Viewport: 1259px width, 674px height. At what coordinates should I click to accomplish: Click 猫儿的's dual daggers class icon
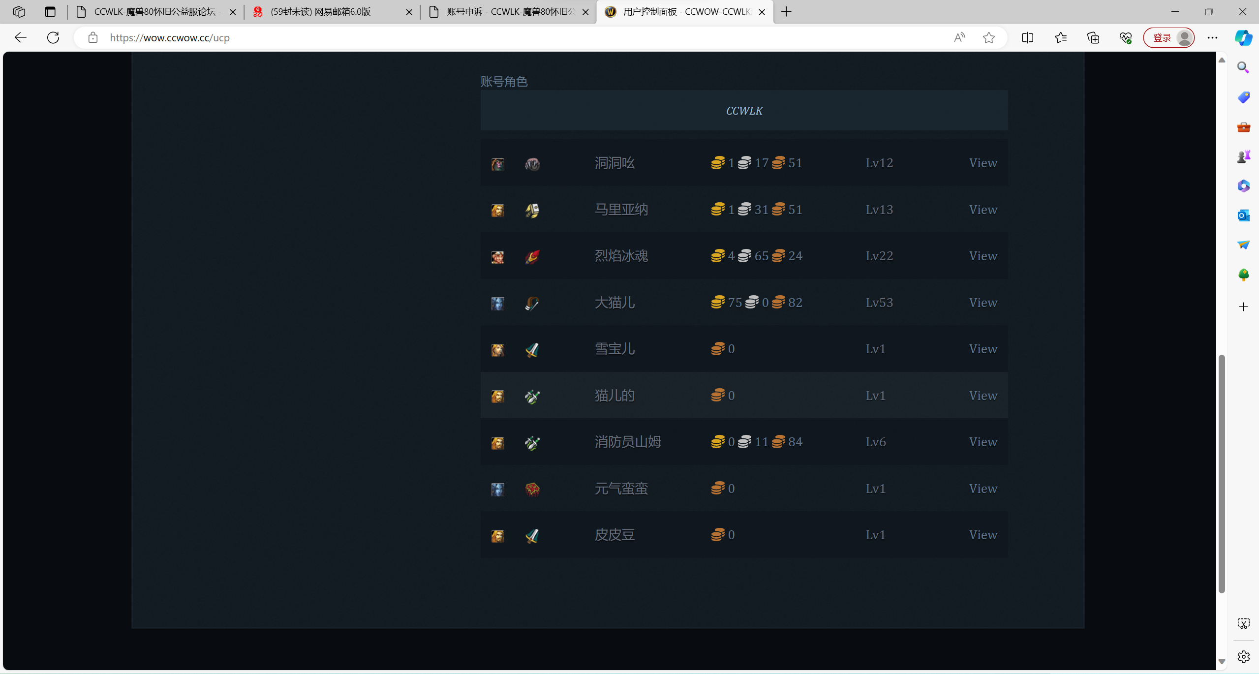tap(533, 396)
